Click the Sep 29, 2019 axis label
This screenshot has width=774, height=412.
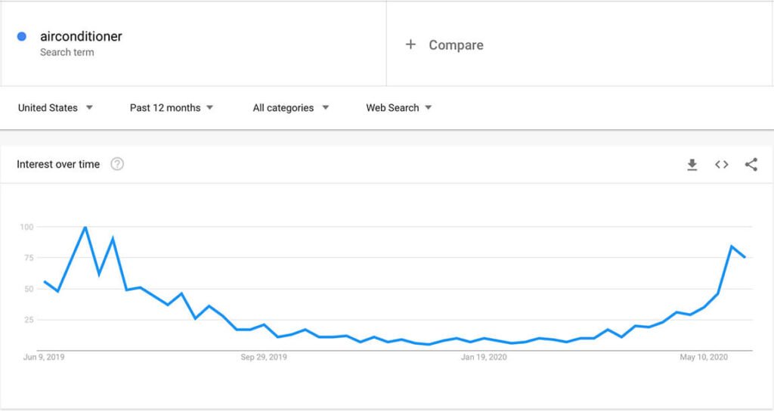click(264, 357)
